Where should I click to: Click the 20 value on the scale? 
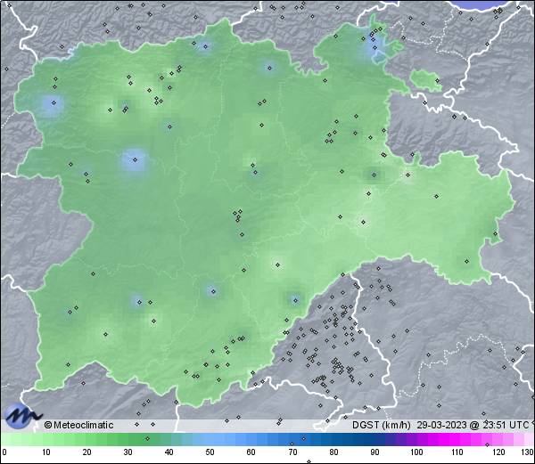[x=87, y=452]
